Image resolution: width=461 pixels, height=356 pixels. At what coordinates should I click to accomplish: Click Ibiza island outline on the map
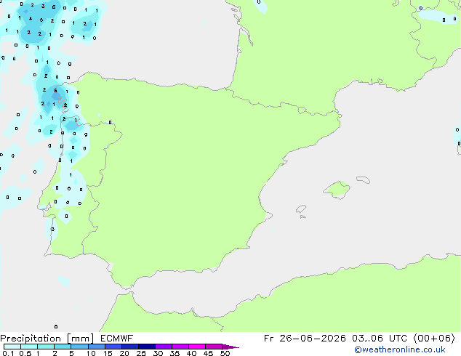click(301, 209)
